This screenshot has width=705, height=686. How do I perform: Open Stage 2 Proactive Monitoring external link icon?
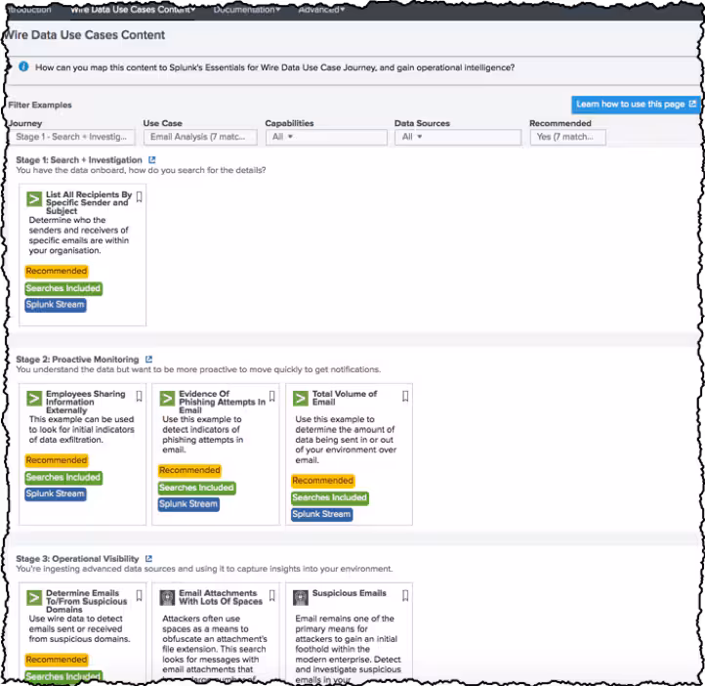tap(148, 360)
